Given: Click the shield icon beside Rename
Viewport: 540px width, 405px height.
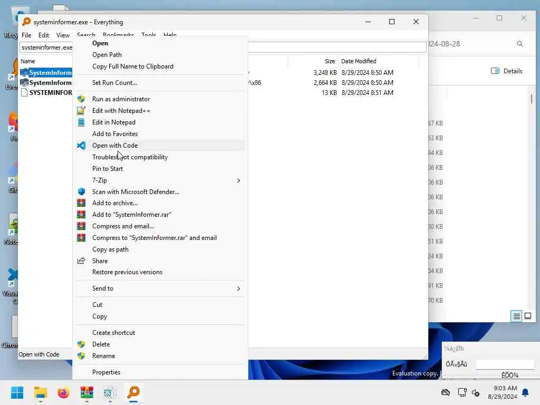Looking at the screenshot, I should pos(81,356).
